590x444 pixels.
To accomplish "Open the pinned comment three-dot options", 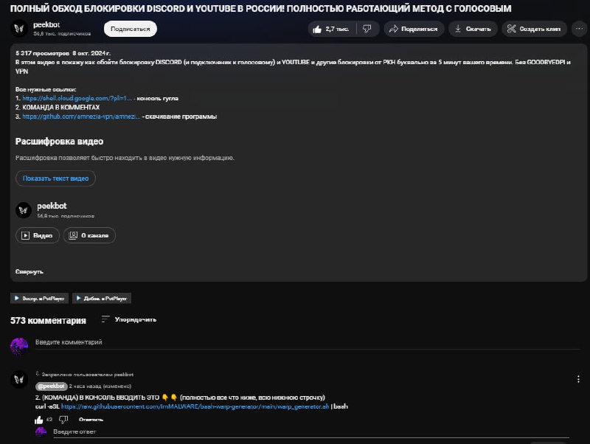I will tap(578, 379).
